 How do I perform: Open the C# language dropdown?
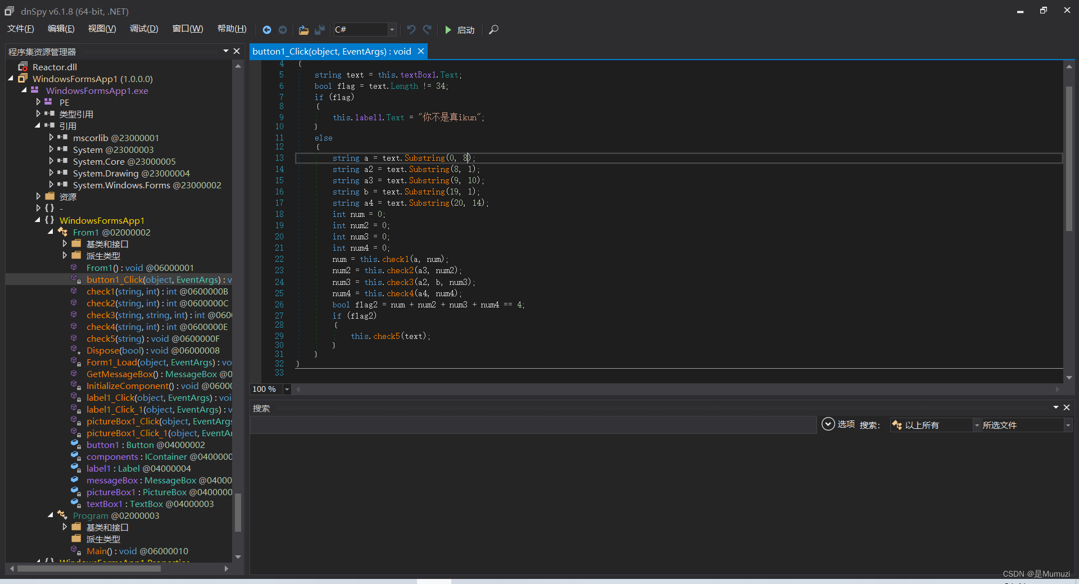coord(392,29)
